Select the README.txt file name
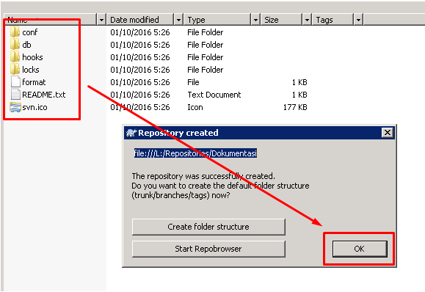Screen dimensions: 425x292 pos(44,95)
